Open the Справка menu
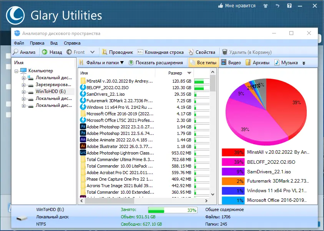 coord(72,43)
